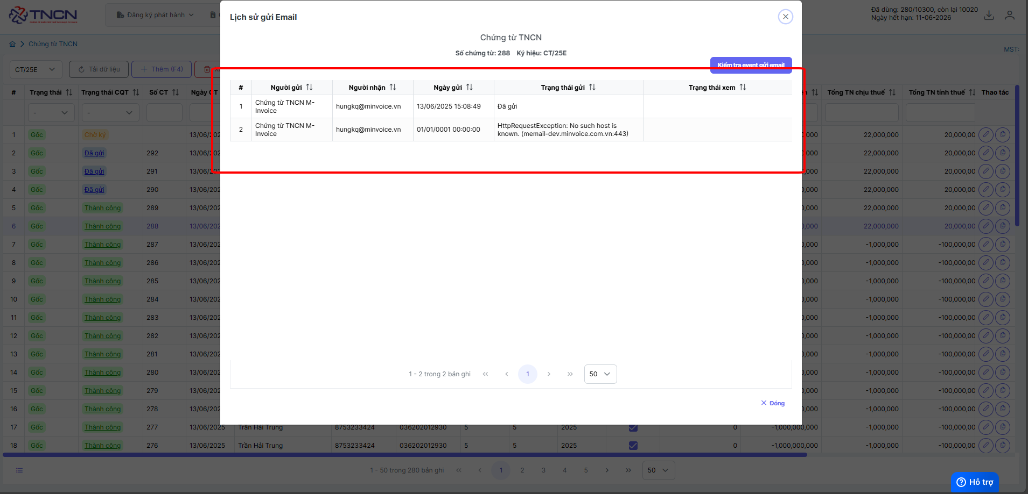Open Đăng ký phát hành menu
Image resolution: width=1028 pixels, height=494 pixels.
(x=155, y=15)
